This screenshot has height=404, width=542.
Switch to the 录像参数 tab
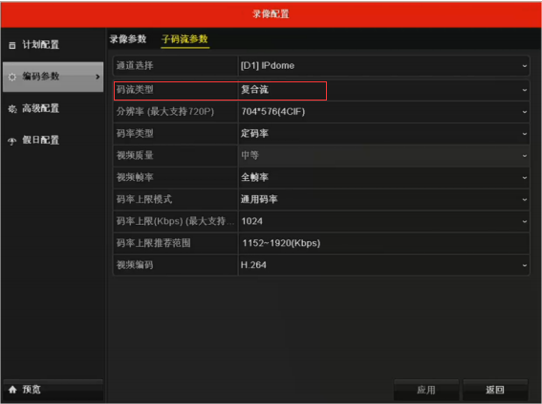click(128, 39)
